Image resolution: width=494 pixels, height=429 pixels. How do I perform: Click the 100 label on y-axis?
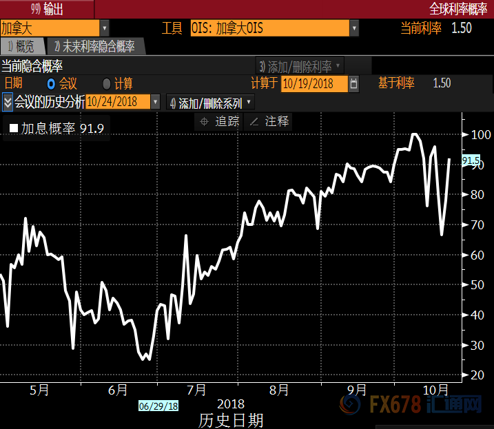pos(480,135)
